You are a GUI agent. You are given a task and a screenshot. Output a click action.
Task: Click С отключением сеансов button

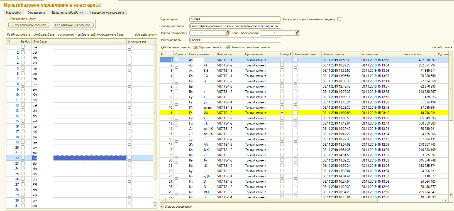(29, 25)
